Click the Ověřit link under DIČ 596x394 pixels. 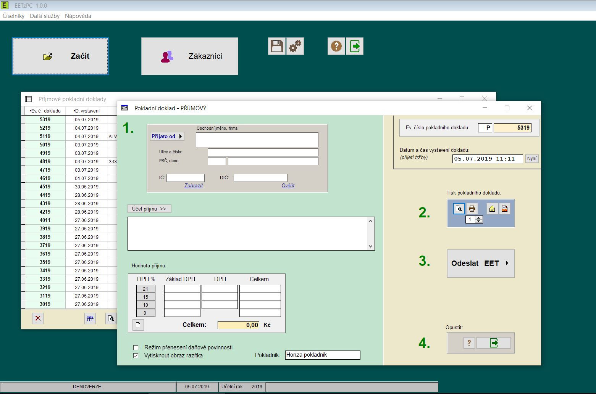click(x=288, y=185)
